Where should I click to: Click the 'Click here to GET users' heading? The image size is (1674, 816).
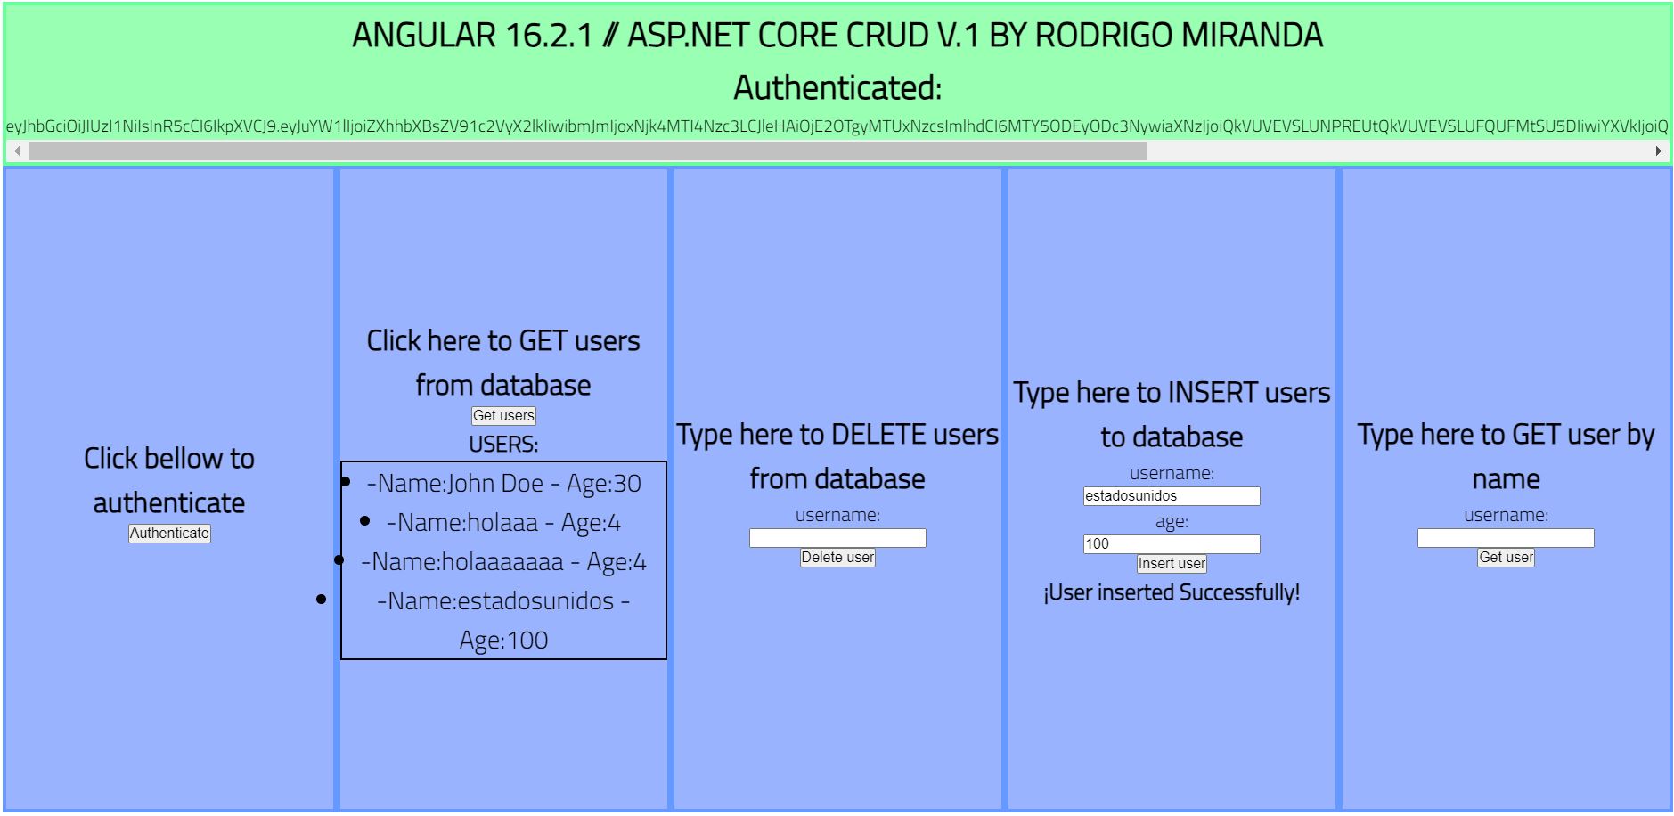(503, 363)
